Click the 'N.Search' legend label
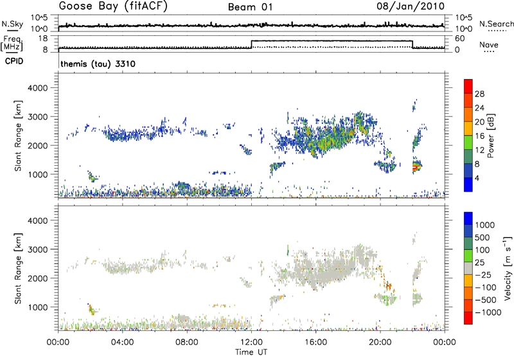 click(496, 24)
